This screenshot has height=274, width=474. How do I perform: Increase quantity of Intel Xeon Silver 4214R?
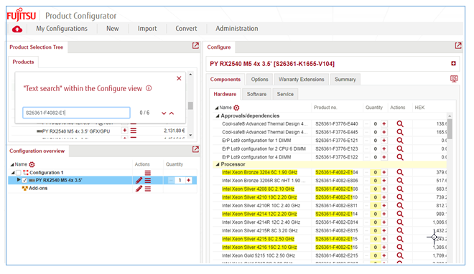(384, 222)
